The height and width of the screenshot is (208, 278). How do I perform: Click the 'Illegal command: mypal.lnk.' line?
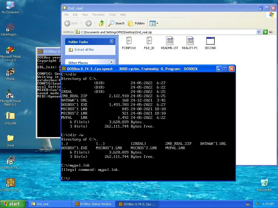point(90,170)
